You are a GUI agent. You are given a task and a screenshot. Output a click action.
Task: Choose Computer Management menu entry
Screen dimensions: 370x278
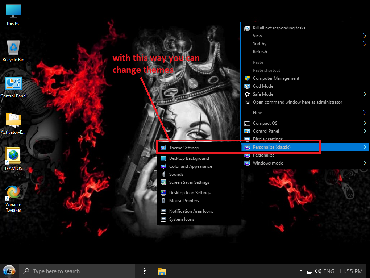pos(305,78)
